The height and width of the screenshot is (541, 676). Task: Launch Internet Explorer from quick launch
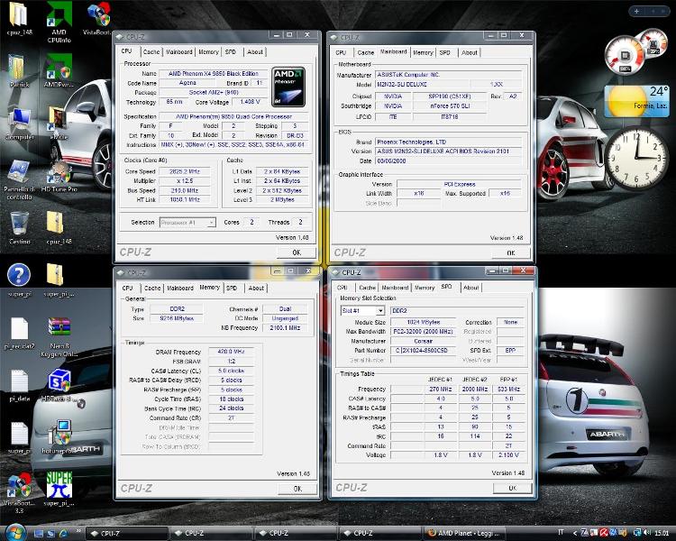point(63,533)
